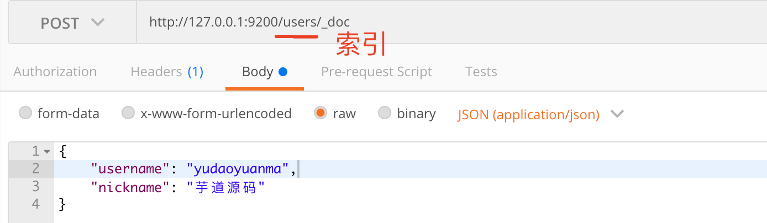This screenshot has width=767, height=223.
Task: Collapse the JSON object fold arrow on line 1
Action: (47, 151)
